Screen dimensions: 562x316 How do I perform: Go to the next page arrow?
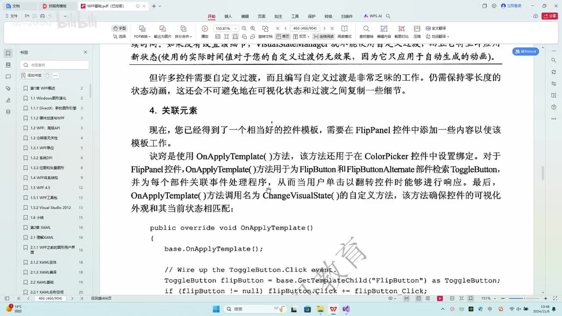coord(324,28)
